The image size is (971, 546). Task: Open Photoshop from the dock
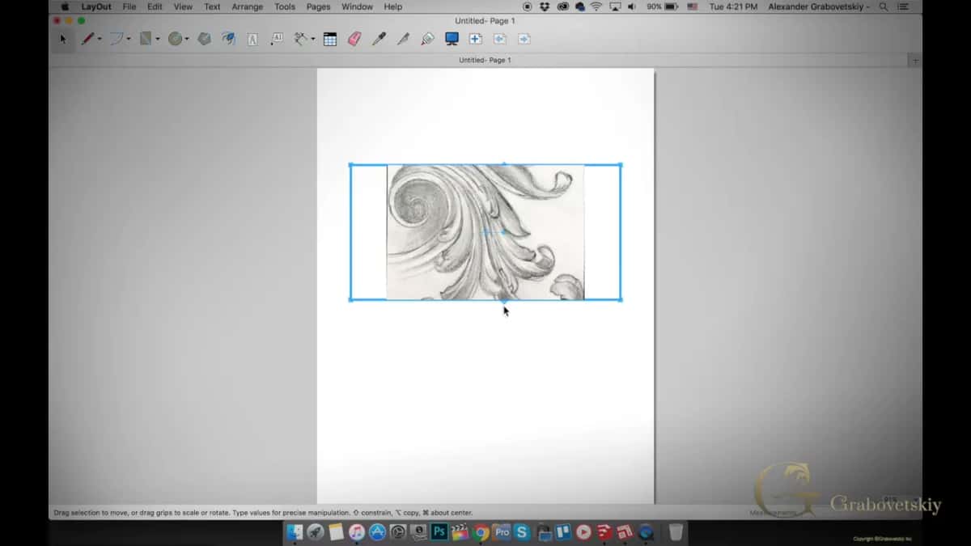[440, 532]
